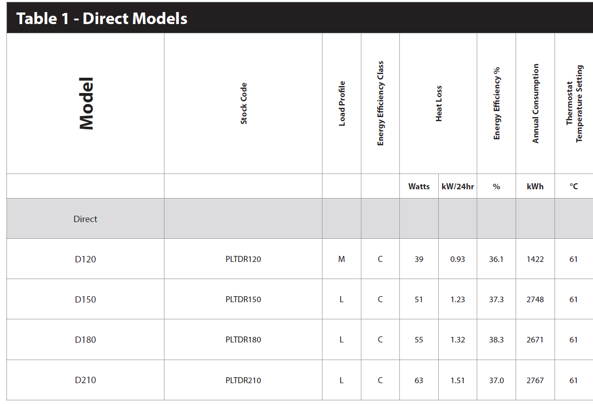593x404 pixels.
Task: Select the Load Profile column header
Action: (342, 104)
